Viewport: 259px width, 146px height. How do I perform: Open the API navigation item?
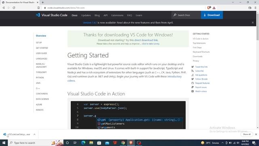coord(105,15)
